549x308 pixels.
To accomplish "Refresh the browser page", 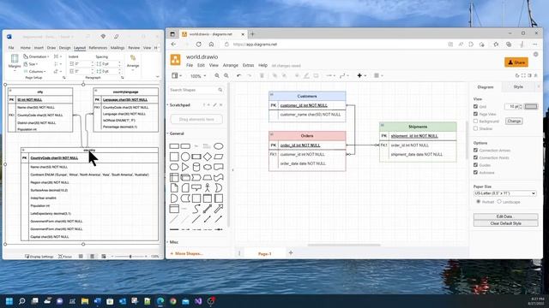I will coord(198,44).
